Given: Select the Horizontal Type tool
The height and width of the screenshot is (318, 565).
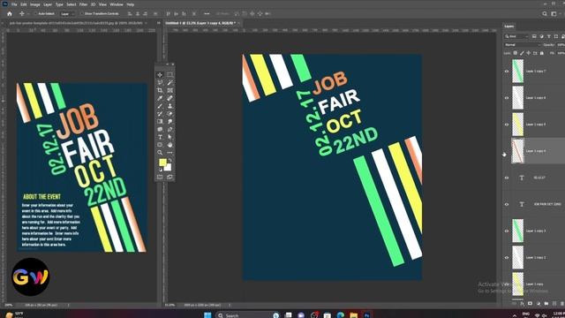Looking at the screenshot, I should click(x=160, y=137).
